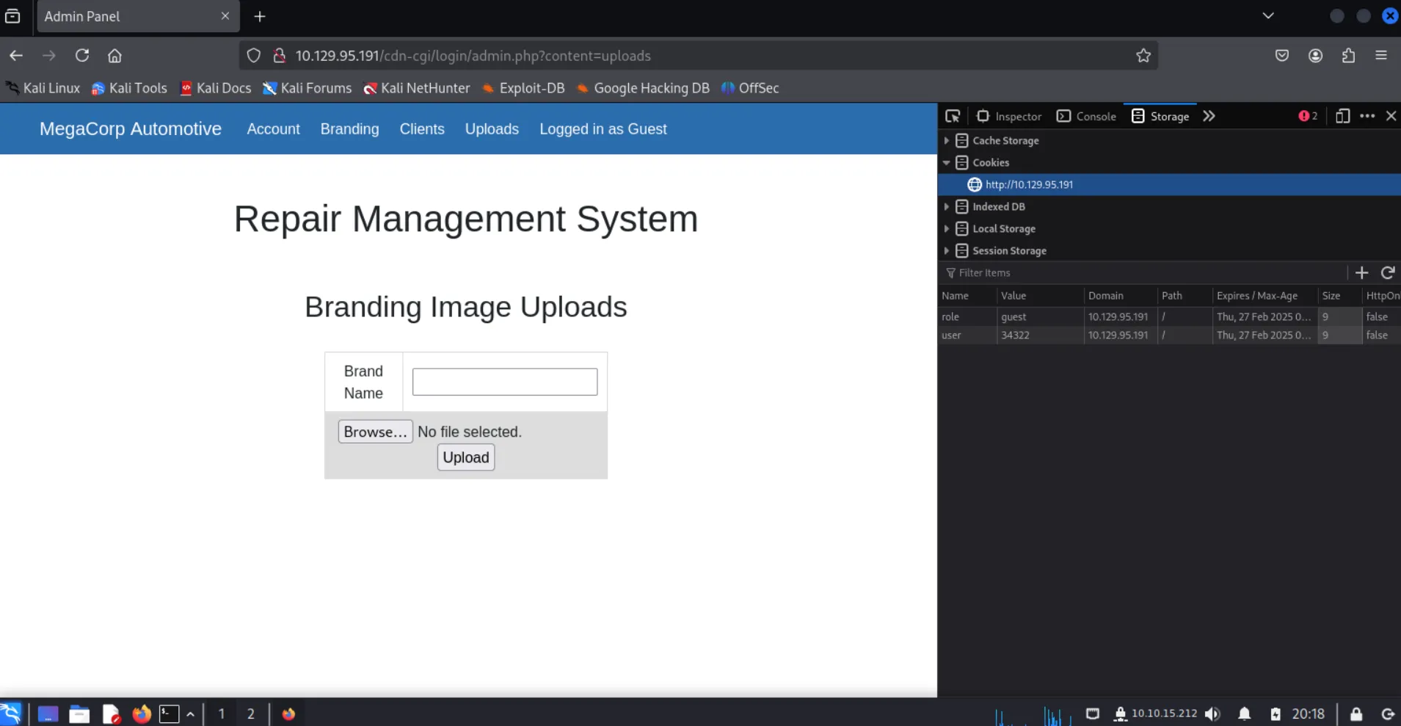Open OffSec bookmark
Viewport: 1401px width, 726px height.
[x=750, y=88]
